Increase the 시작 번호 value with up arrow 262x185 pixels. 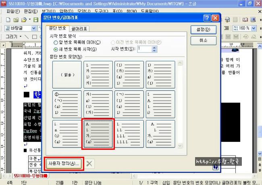[154, 48]
